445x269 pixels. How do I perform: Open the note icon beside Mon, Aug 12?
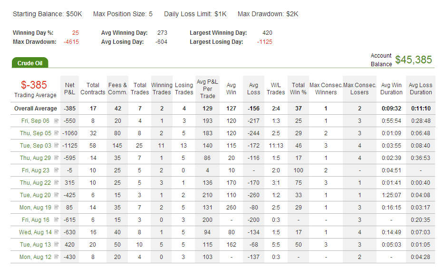click(56, 257)
